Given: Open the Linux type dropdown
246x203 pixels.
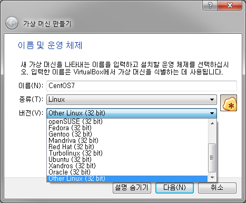Looking at the screenshot, I should 132,100.
